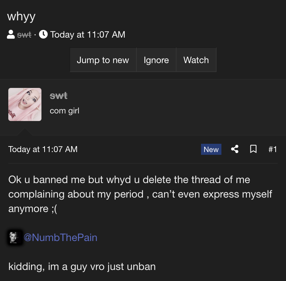Viewport: 286px width, 281px height.
Task: Click the blue New badge
Action: [211, 149]
